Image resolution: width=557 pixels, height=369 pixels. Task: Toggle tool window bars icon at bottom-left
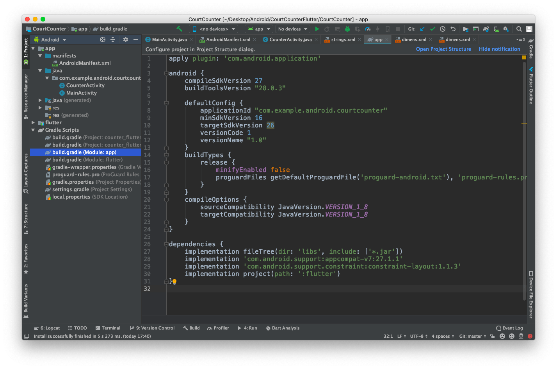27,336
